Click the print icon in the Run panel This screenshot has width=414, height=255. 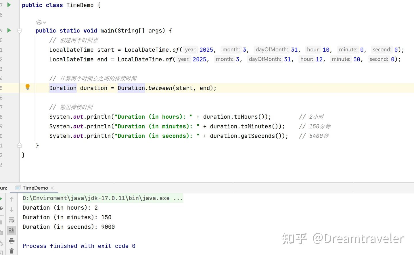pyautogui.click(x=11, y=241)
